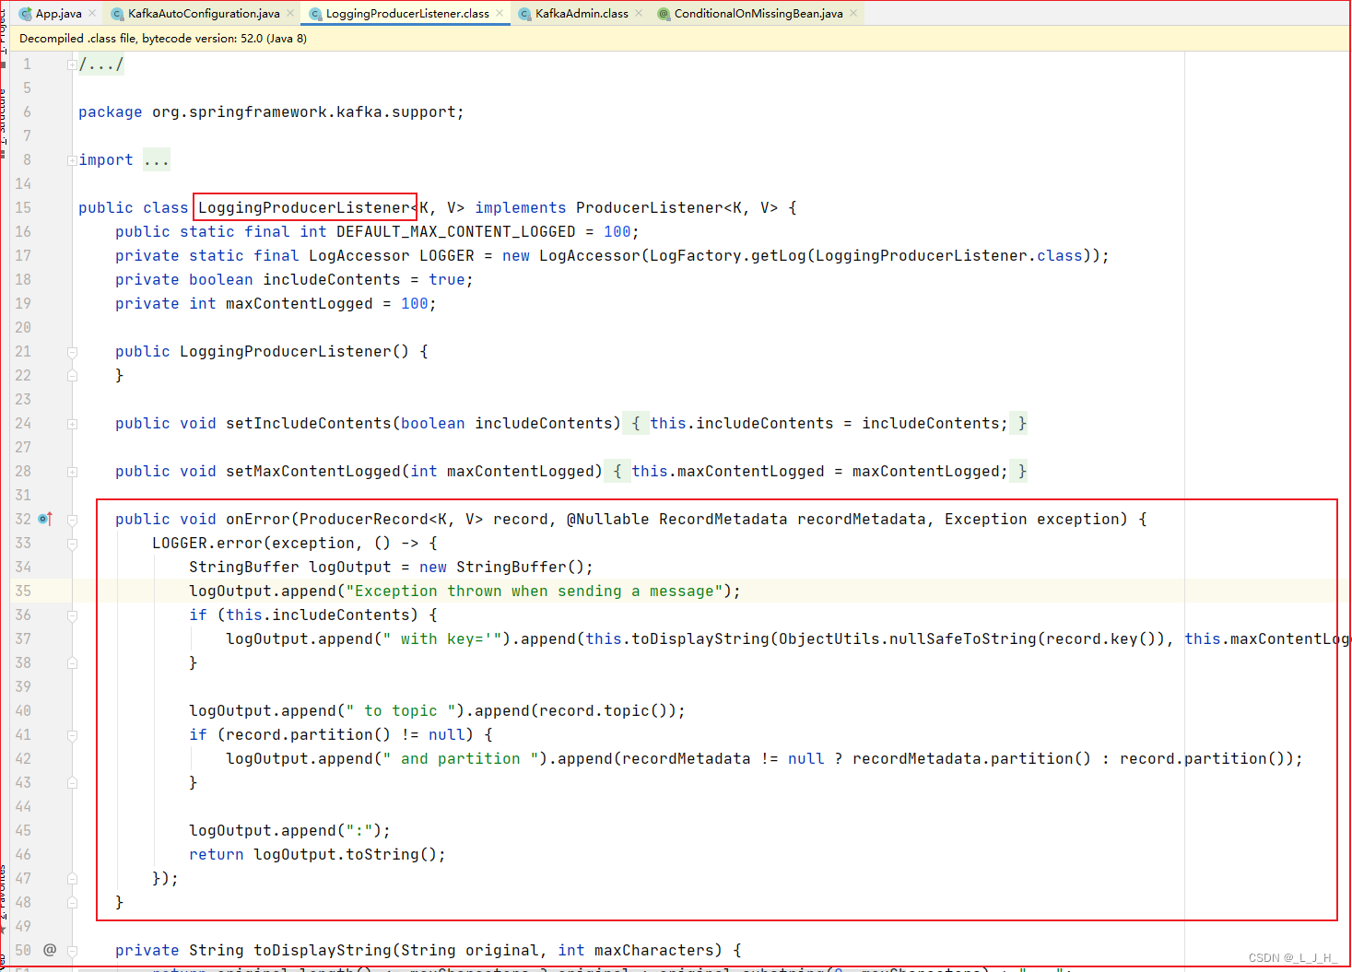Click the fold end marker on line 22

(72, 376)
